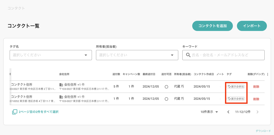Click 会社住所 +1 件 in the 5件 row

click(x=74, y=85)
